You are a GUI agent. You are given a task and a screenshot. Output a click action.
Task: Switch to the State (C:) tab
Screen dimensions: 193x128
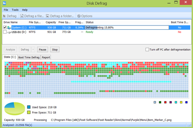click(x=10, y=57)
